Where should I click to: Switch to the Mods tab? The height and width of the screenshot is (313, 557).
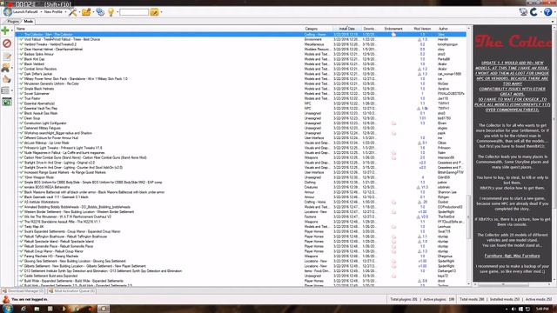click(29, 21)
